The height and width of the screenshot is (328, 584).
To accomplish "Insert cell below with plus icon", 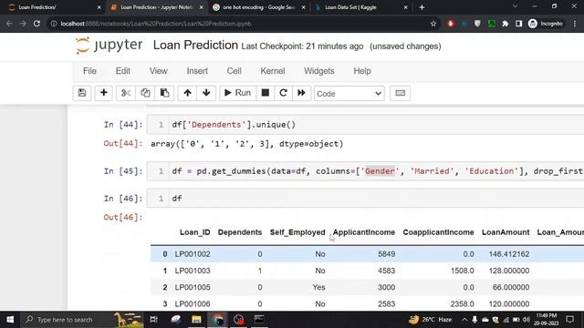I will click(x=103, y=93).
